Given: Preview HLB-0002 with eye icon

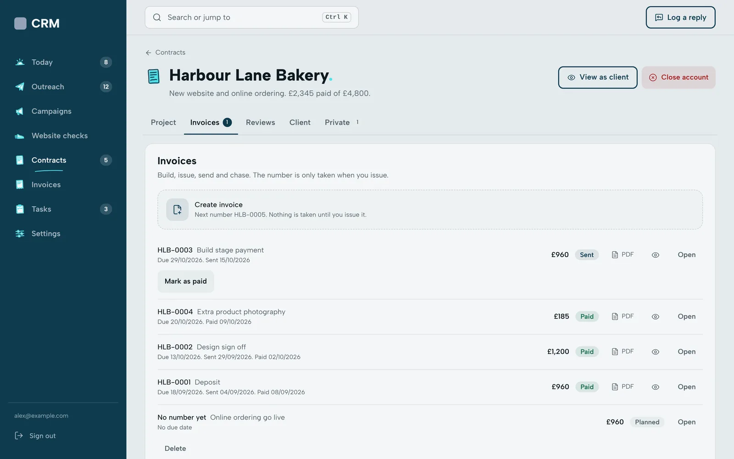Looking at the screenshot, I should [x=656, y=352].
